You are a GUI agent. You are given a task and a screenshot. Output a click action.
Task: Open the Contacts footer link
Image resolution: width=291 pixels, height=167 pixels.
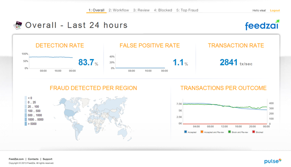[33, 159]
